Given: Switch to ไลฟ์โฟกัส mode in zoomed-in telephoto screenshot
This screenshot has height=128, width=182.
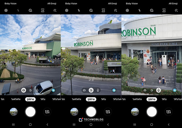Looking at the screenshot, I should (137, 99).
